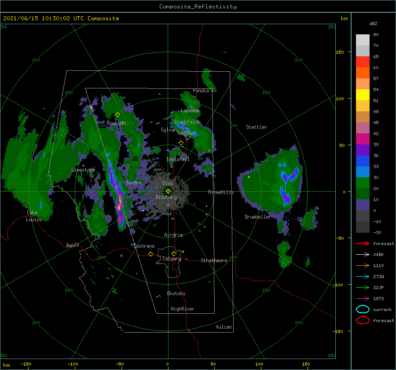Click the white 04DK arrow legend icon

(x=363, y=254)
